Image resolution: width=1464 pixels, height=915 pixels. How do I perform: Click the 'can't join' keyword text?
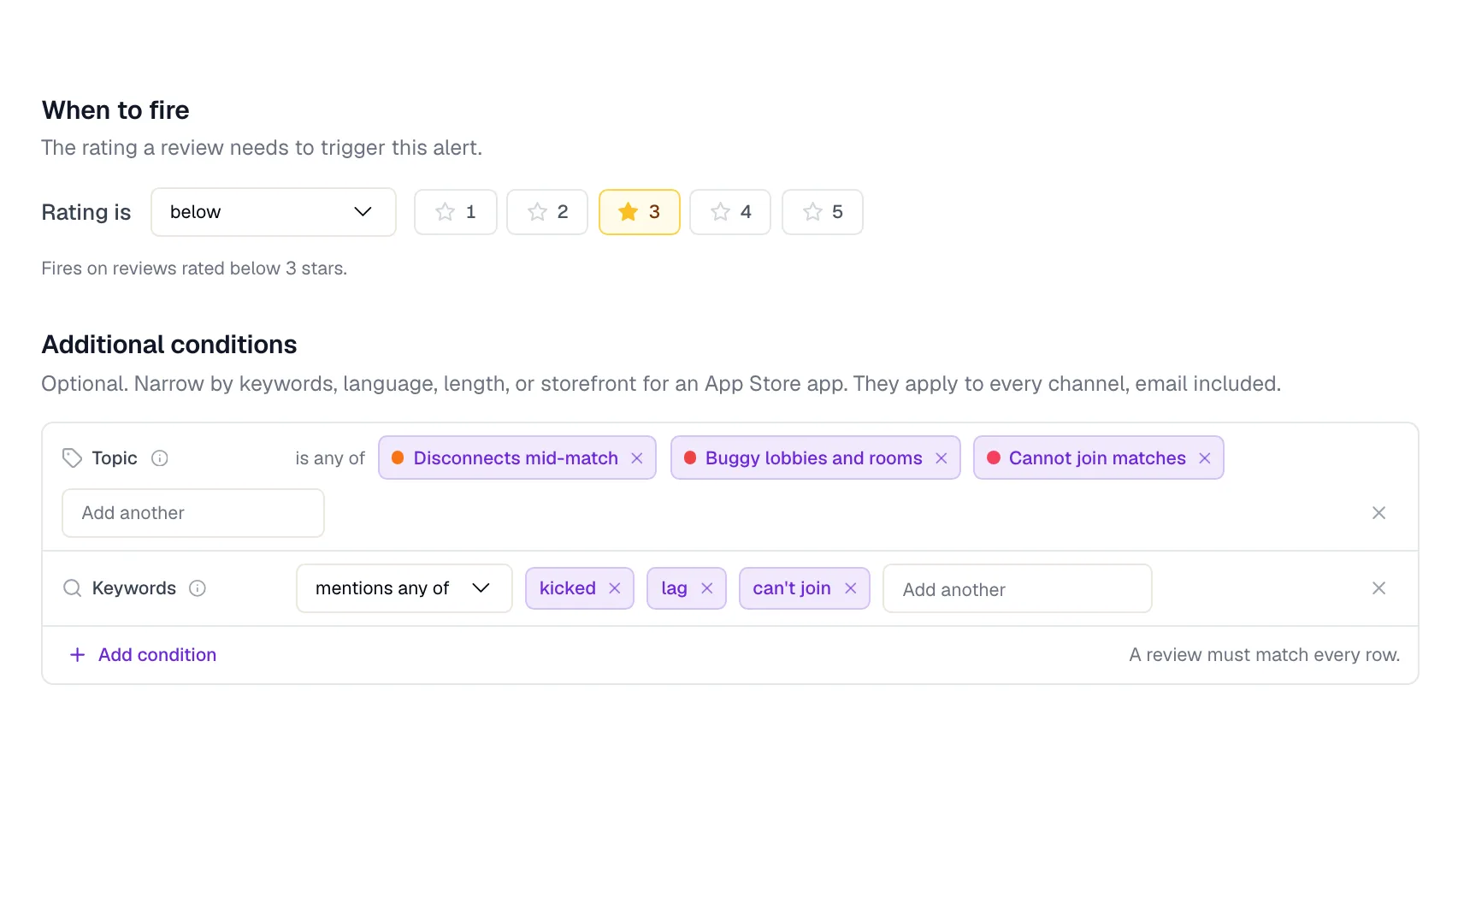pos(792,588)
